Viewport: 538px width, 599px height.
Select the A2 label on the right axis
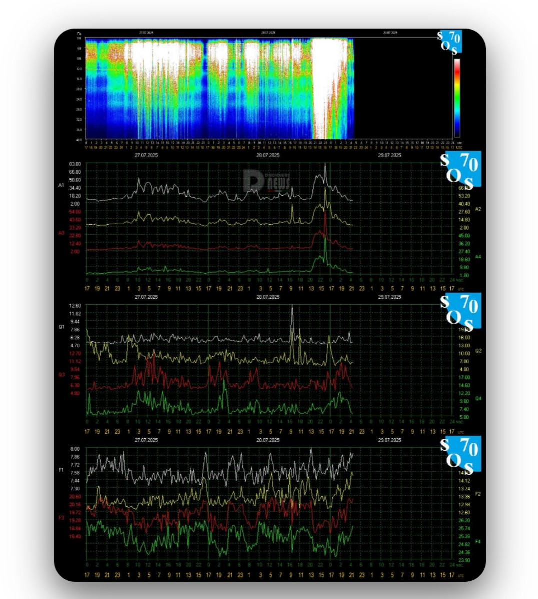[x=478, y=209]
